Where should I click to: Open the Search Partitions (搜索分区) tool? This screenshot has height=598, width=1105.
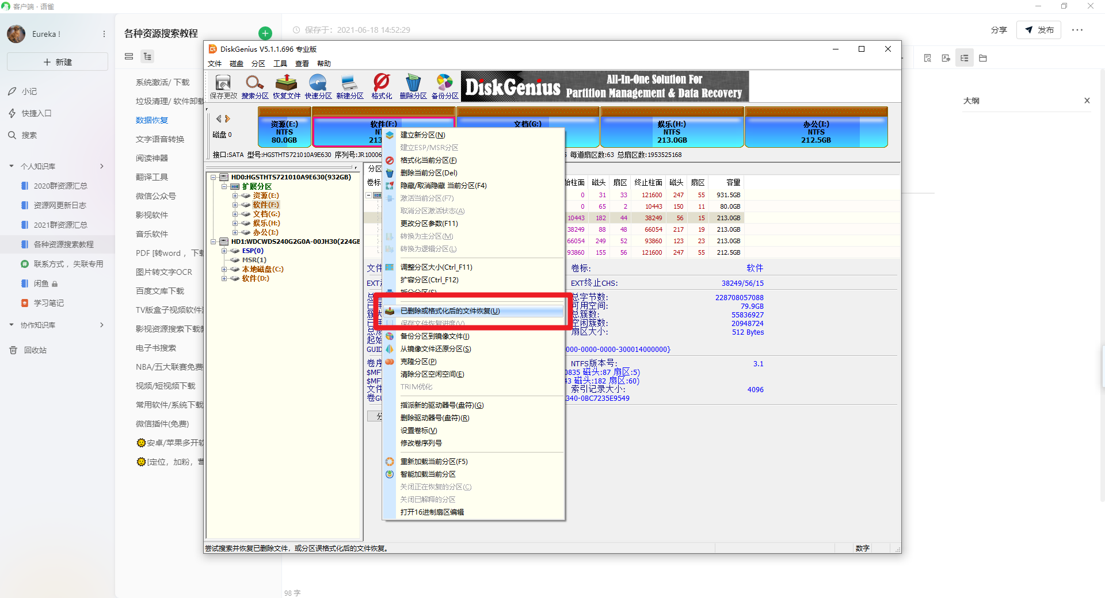[x=255, y=86]
